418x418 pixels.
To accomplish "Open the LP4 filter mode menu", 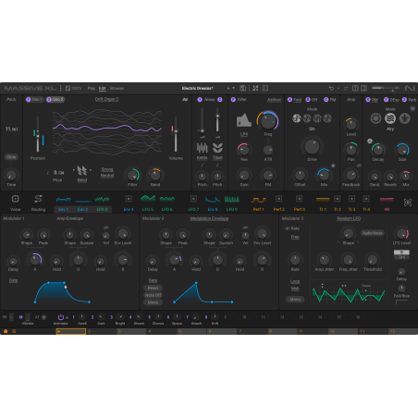I will click(244, 134).
